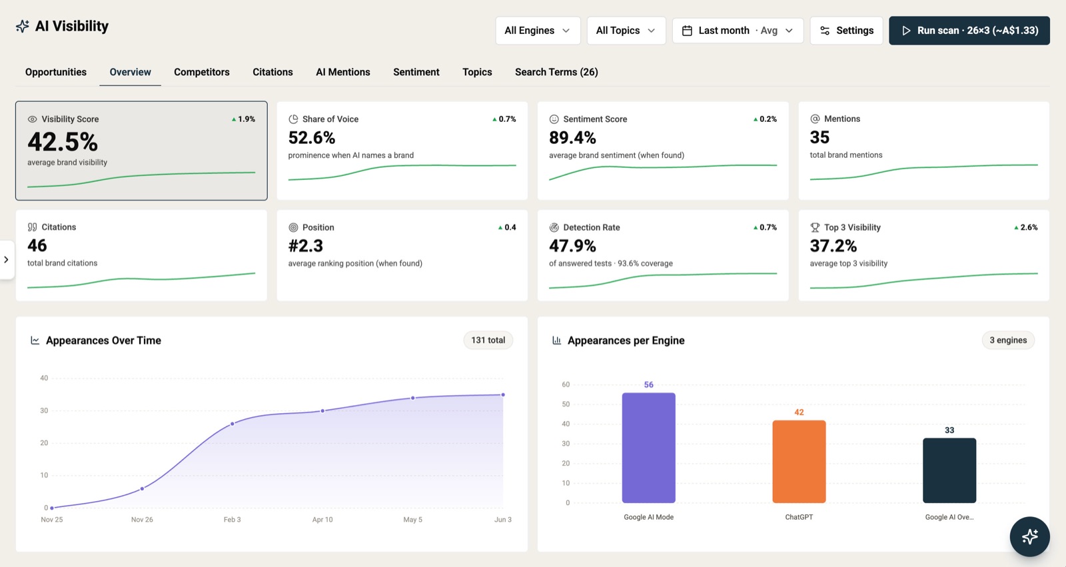Open the Citations tab

(272, 72)
